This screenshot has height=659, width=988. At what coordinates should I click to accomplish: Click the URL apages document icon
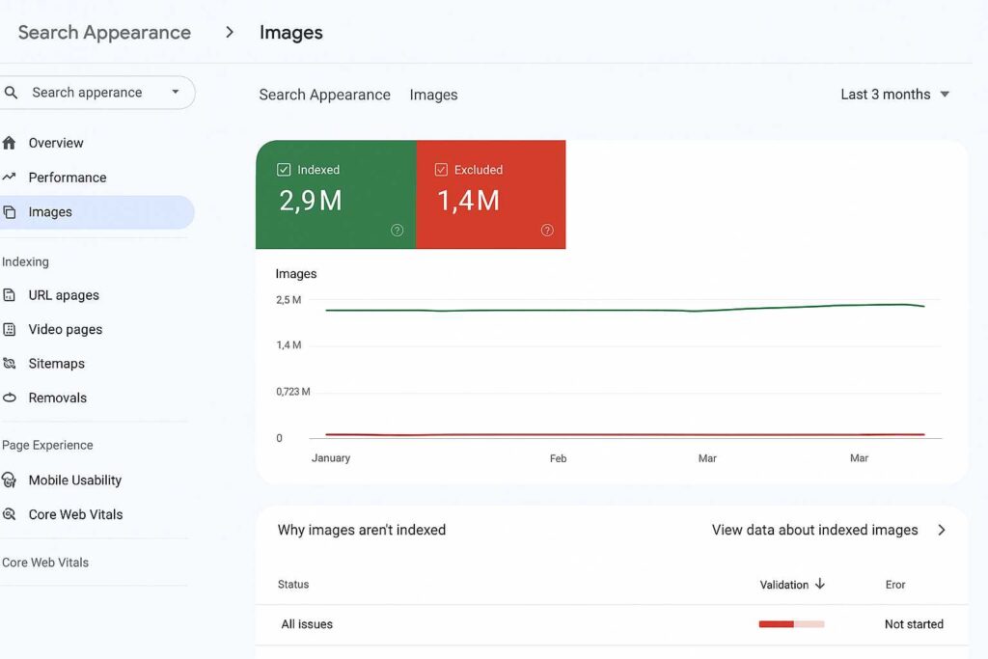click(x=10, y=295)
